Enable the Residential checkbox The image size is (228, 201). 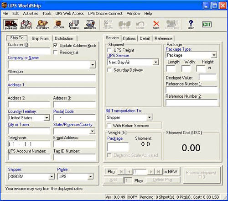pos(56,52)
